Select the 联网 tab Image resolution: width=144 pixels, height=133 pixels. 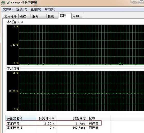65,16
